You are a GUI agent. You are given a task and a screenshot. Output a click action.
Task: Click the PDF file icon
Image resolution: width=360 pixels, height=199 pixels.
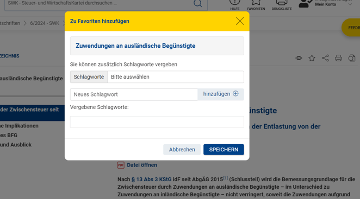(x=121, y=165)
